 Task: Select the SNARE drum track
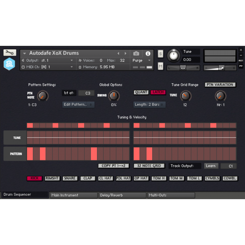[70, 178]
